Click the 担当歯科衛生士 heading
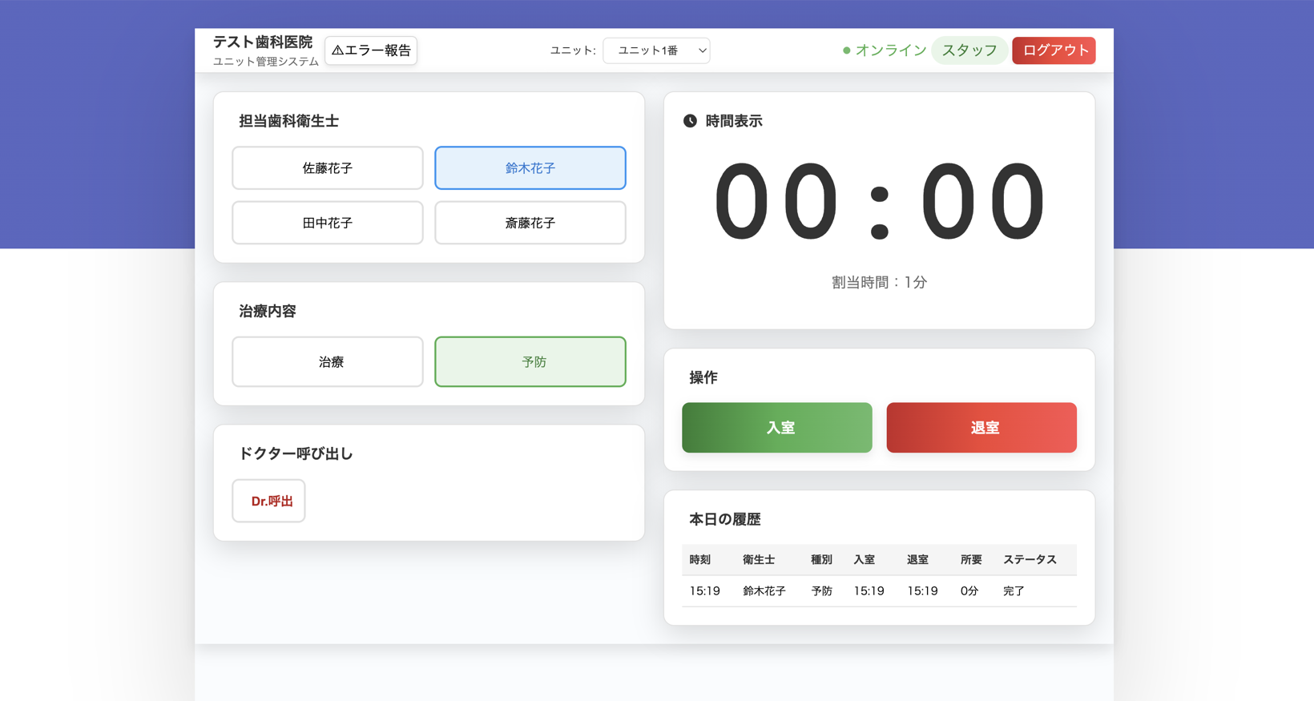 [x=289, y=121]
